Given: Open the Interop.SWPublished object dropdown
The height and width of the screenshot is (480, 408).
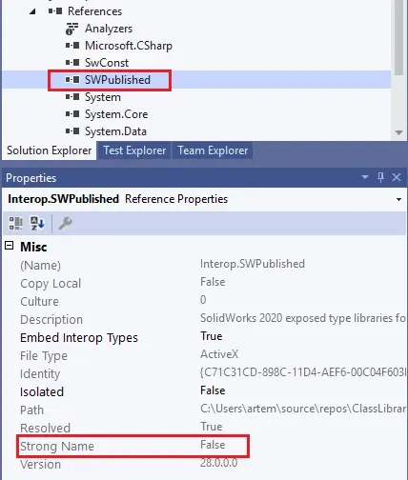Looking at the screenshot, I should (x=398, y=199).
